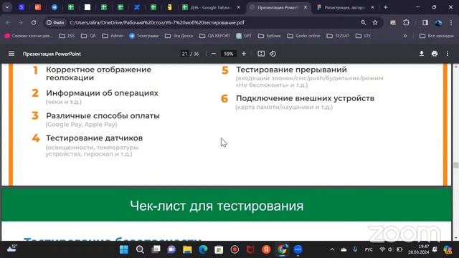Click the zoom percentage field showing 59%

228,54
